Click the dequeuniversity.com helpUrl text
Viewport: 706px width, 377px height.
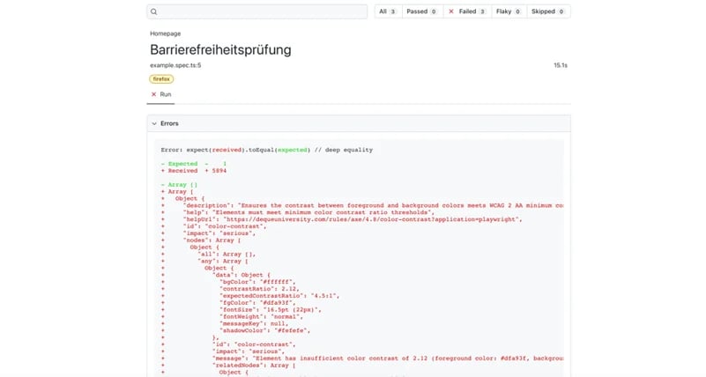(353, 219)
